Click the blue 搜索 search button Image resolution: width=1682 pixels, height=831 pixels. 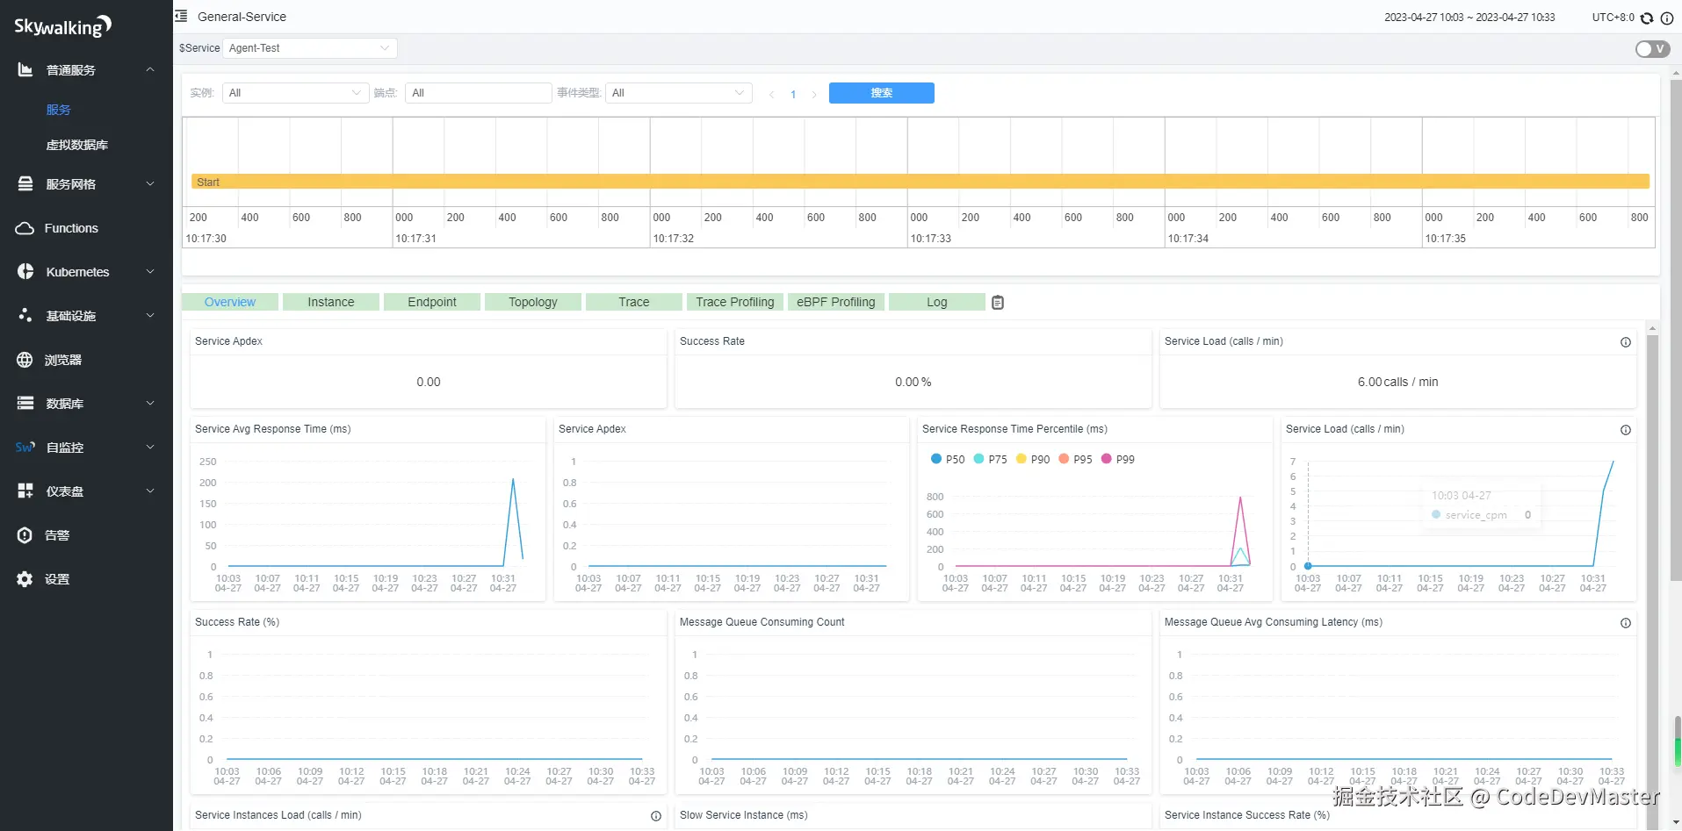click(881, 93)
